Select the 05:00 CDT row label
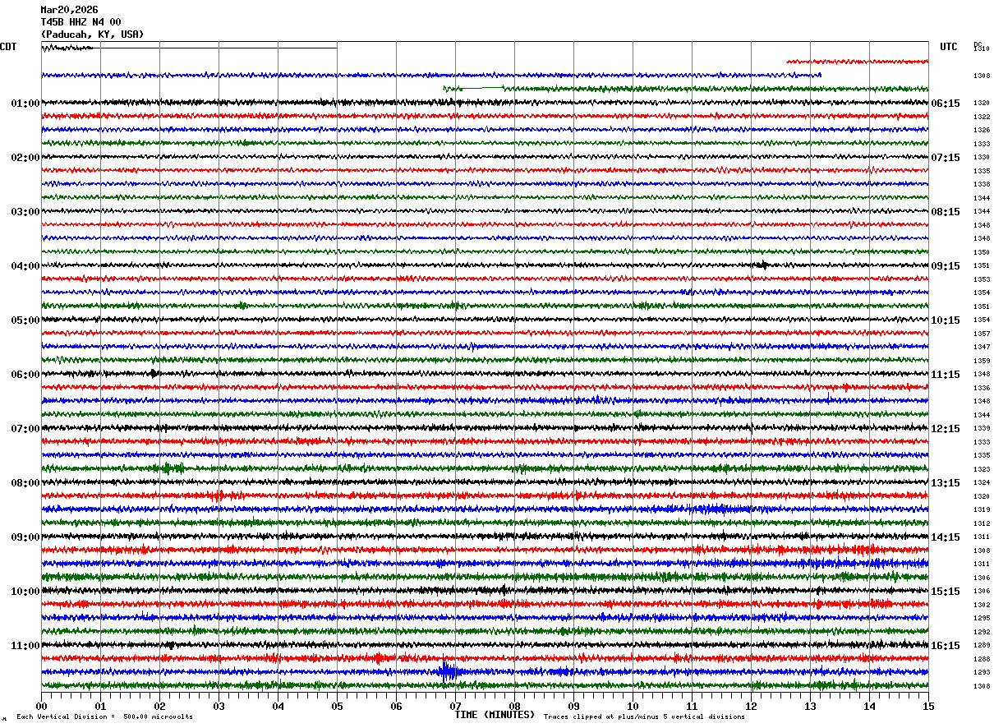Viewport: 994px width, 728px height. (25, 320)
